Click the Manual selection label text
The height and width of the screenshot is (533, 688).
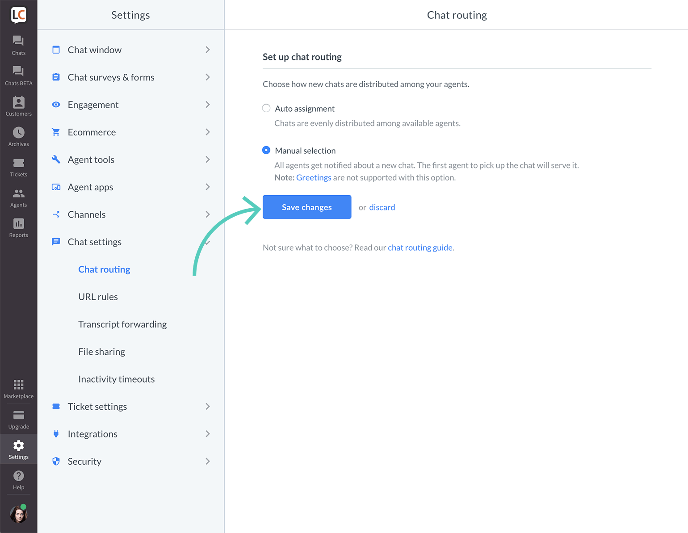[305, 151]
